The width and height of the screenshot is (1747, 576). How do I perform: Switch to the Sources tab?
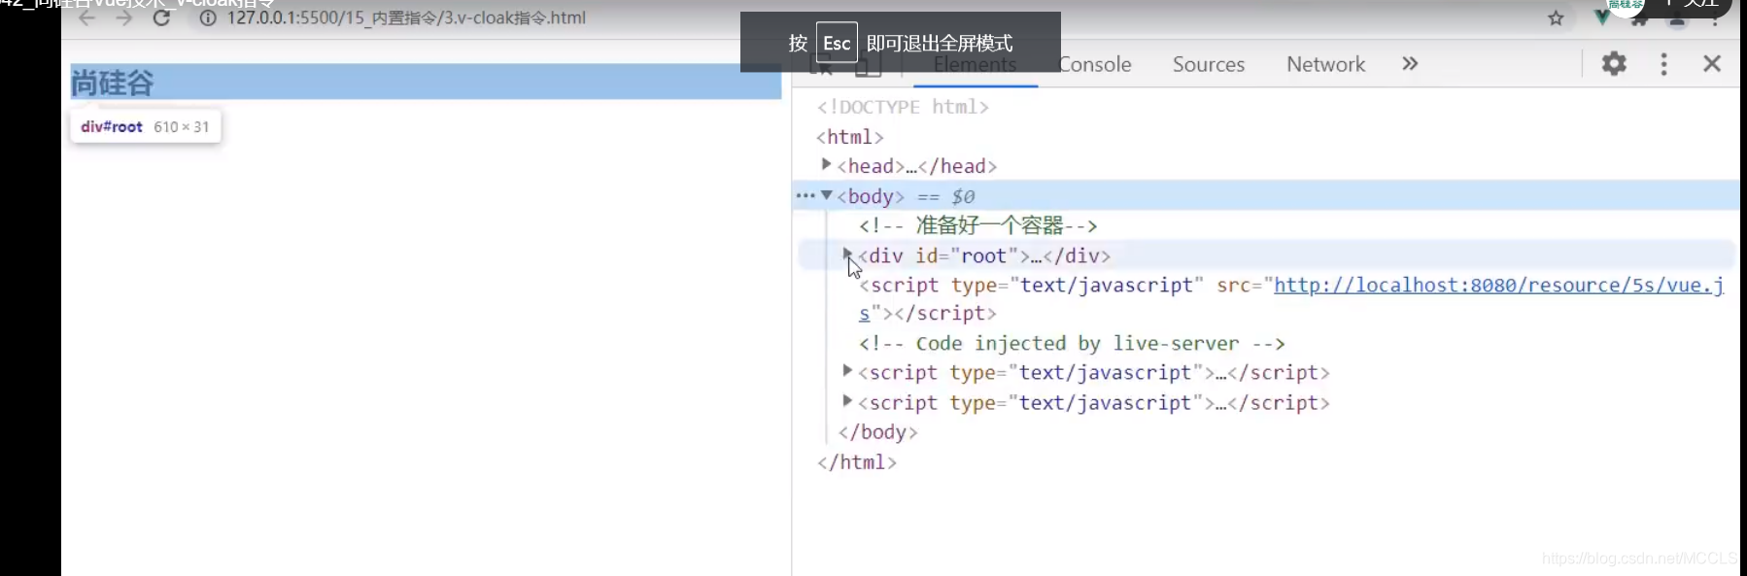[1209, 64]
